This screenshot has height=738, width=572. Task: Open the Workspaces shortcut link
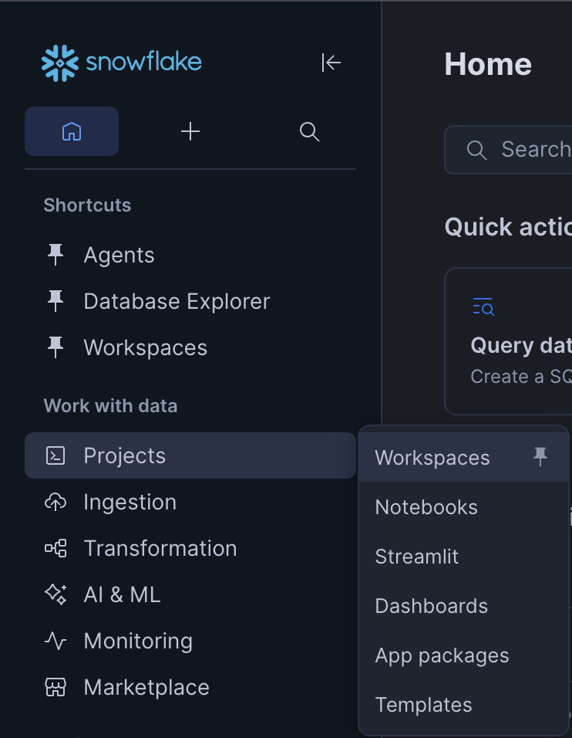click(x=145, y=347)
